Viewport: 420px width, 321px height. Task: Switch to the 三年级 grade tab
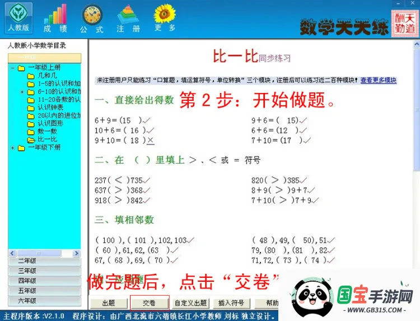coord(44,271)
